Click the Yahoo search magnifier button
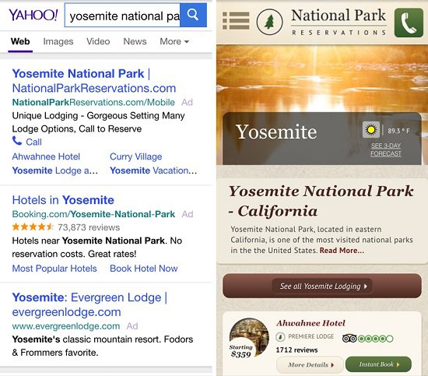 pos(193,15)
